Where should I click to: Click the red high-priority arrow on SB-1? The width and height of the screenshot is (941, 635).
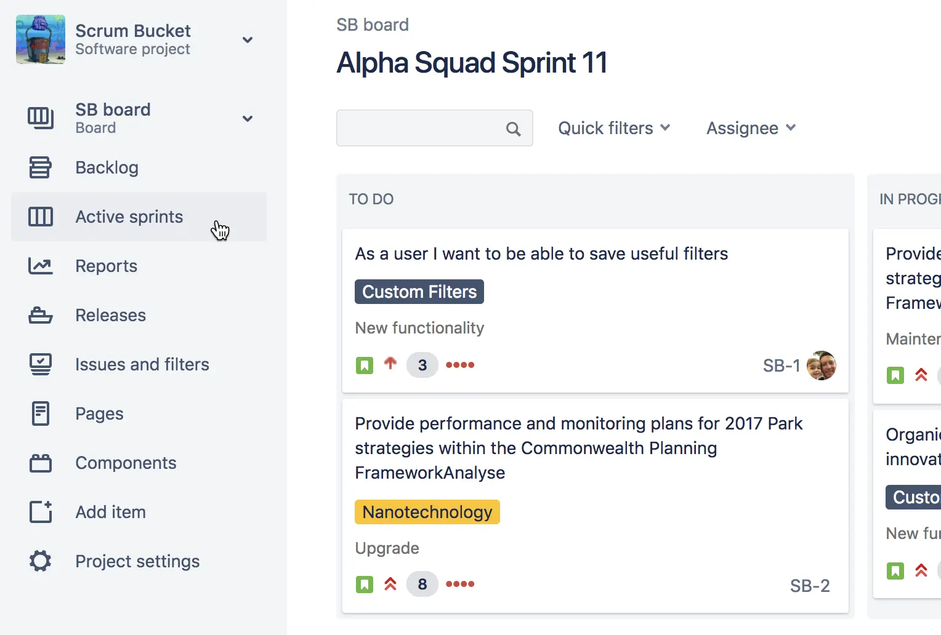(x=391, y=364)
